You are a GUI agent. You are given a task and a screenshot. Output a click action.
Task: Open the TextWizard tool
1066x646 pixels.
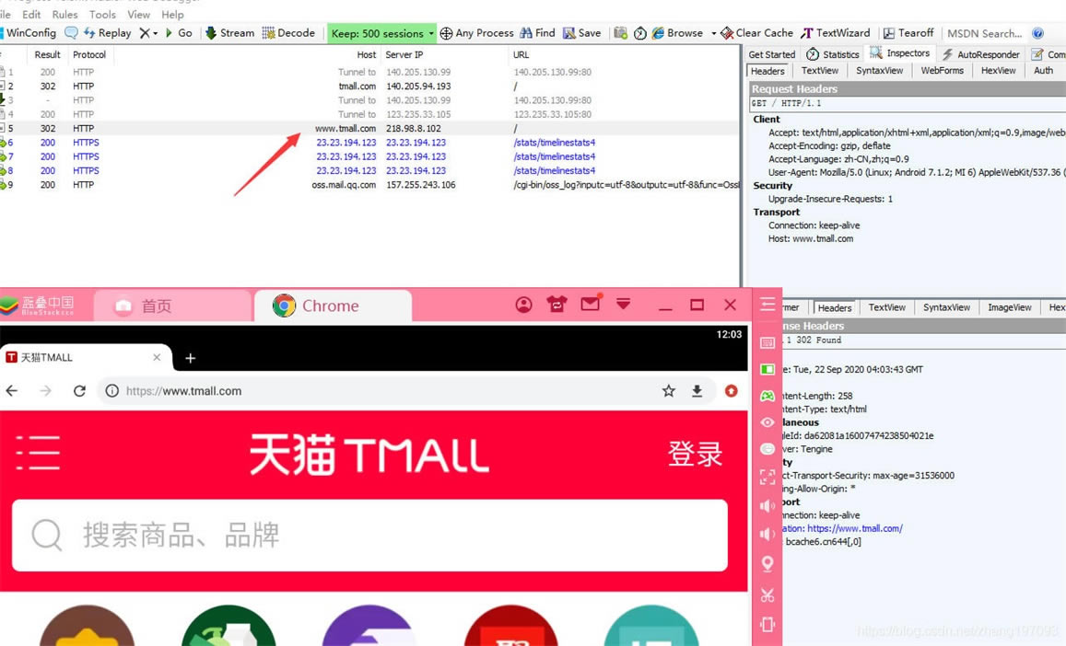tap(836, 32)
